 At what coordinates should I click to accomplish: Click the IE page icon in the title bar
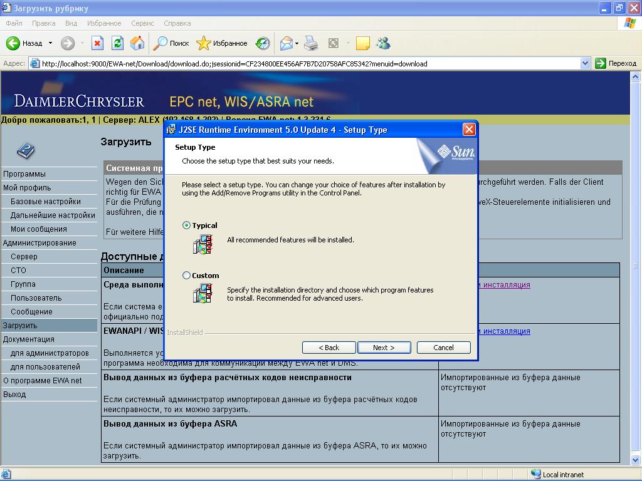coord(6,8)
